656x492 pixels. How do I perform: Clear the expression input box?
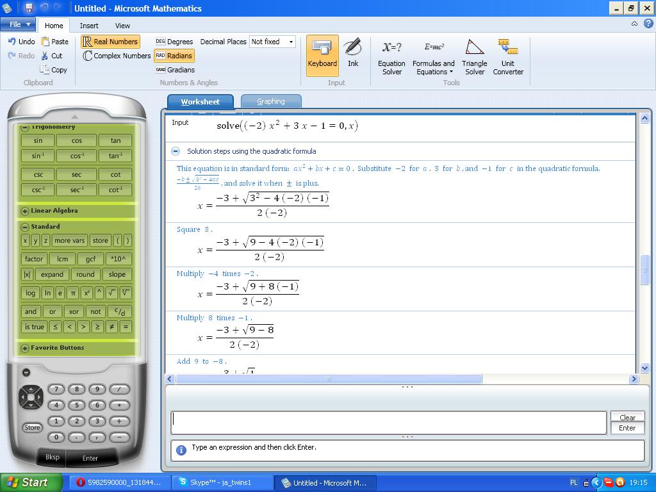tap(627, 418)
